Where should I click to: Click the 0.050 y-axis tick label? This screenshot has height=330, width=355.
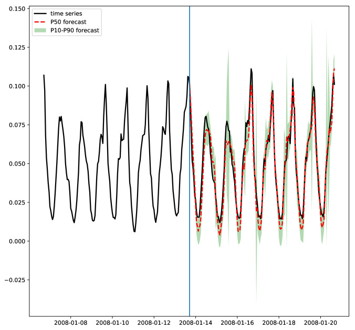[17, 164]
